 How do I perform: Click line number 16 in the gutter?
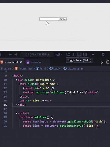pos(5,105)
